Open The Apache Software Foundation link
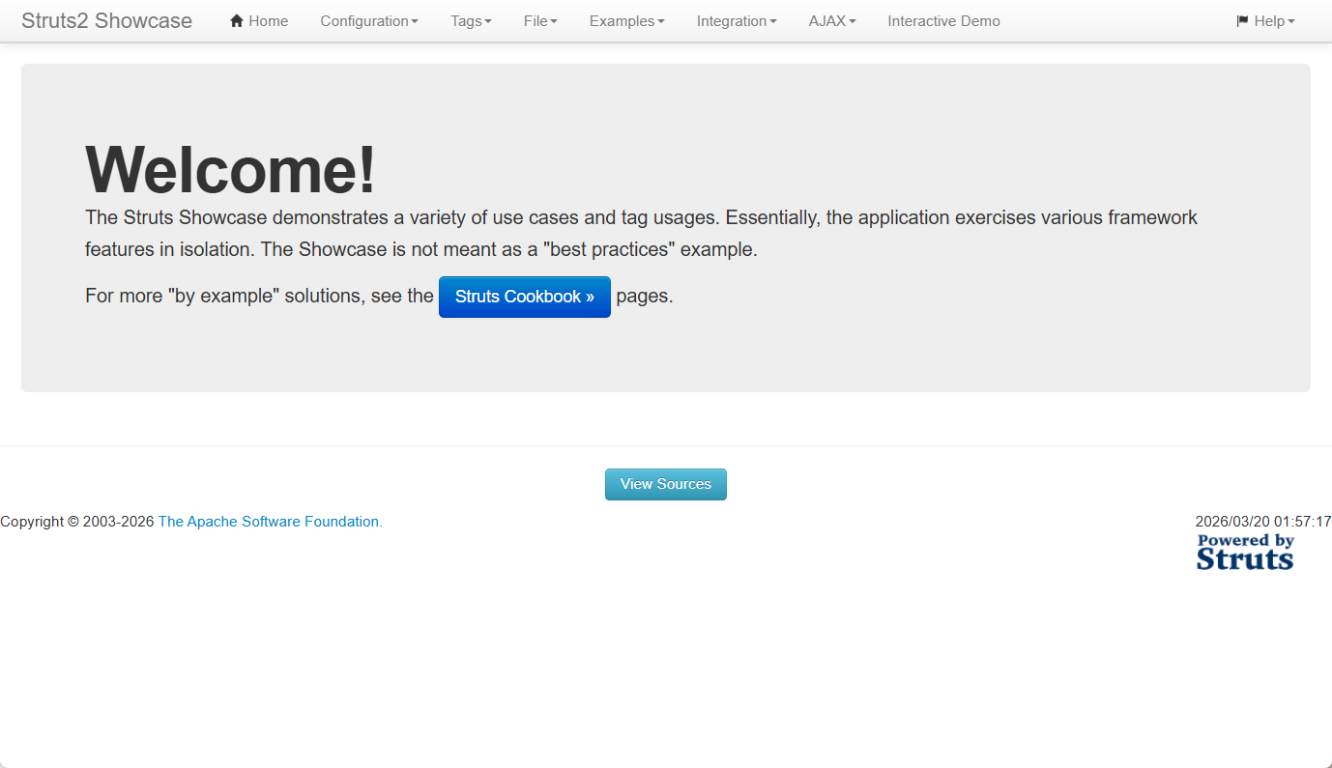Viewport: 1332px width, 768px height. [x=271, y=522]
